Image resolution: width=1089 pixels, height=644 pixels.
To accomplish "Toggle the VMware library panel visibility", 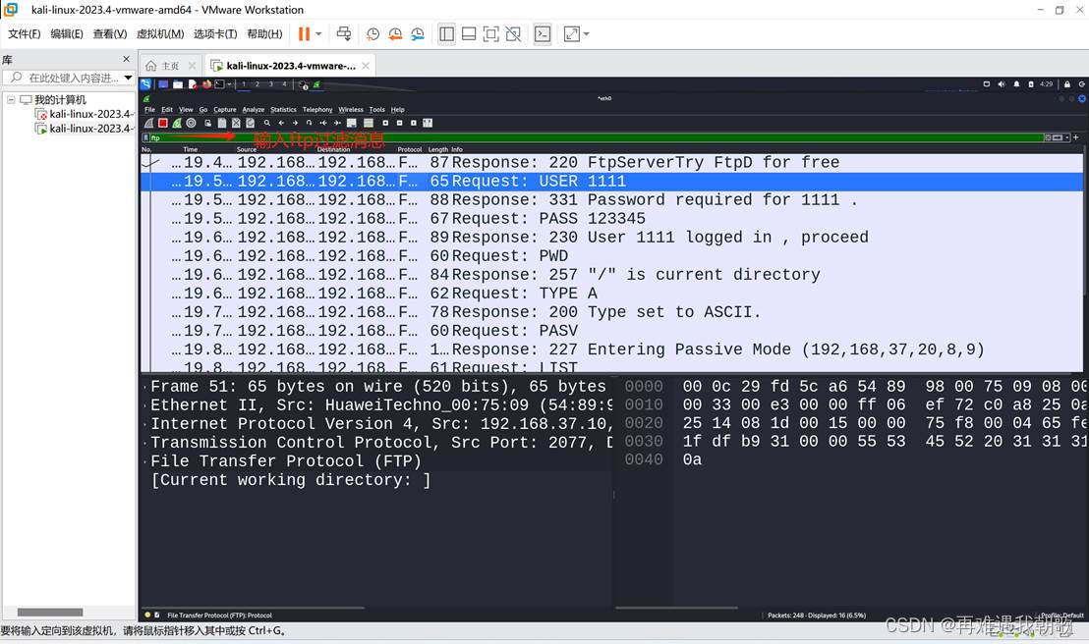I will click(x=446, y=33).
